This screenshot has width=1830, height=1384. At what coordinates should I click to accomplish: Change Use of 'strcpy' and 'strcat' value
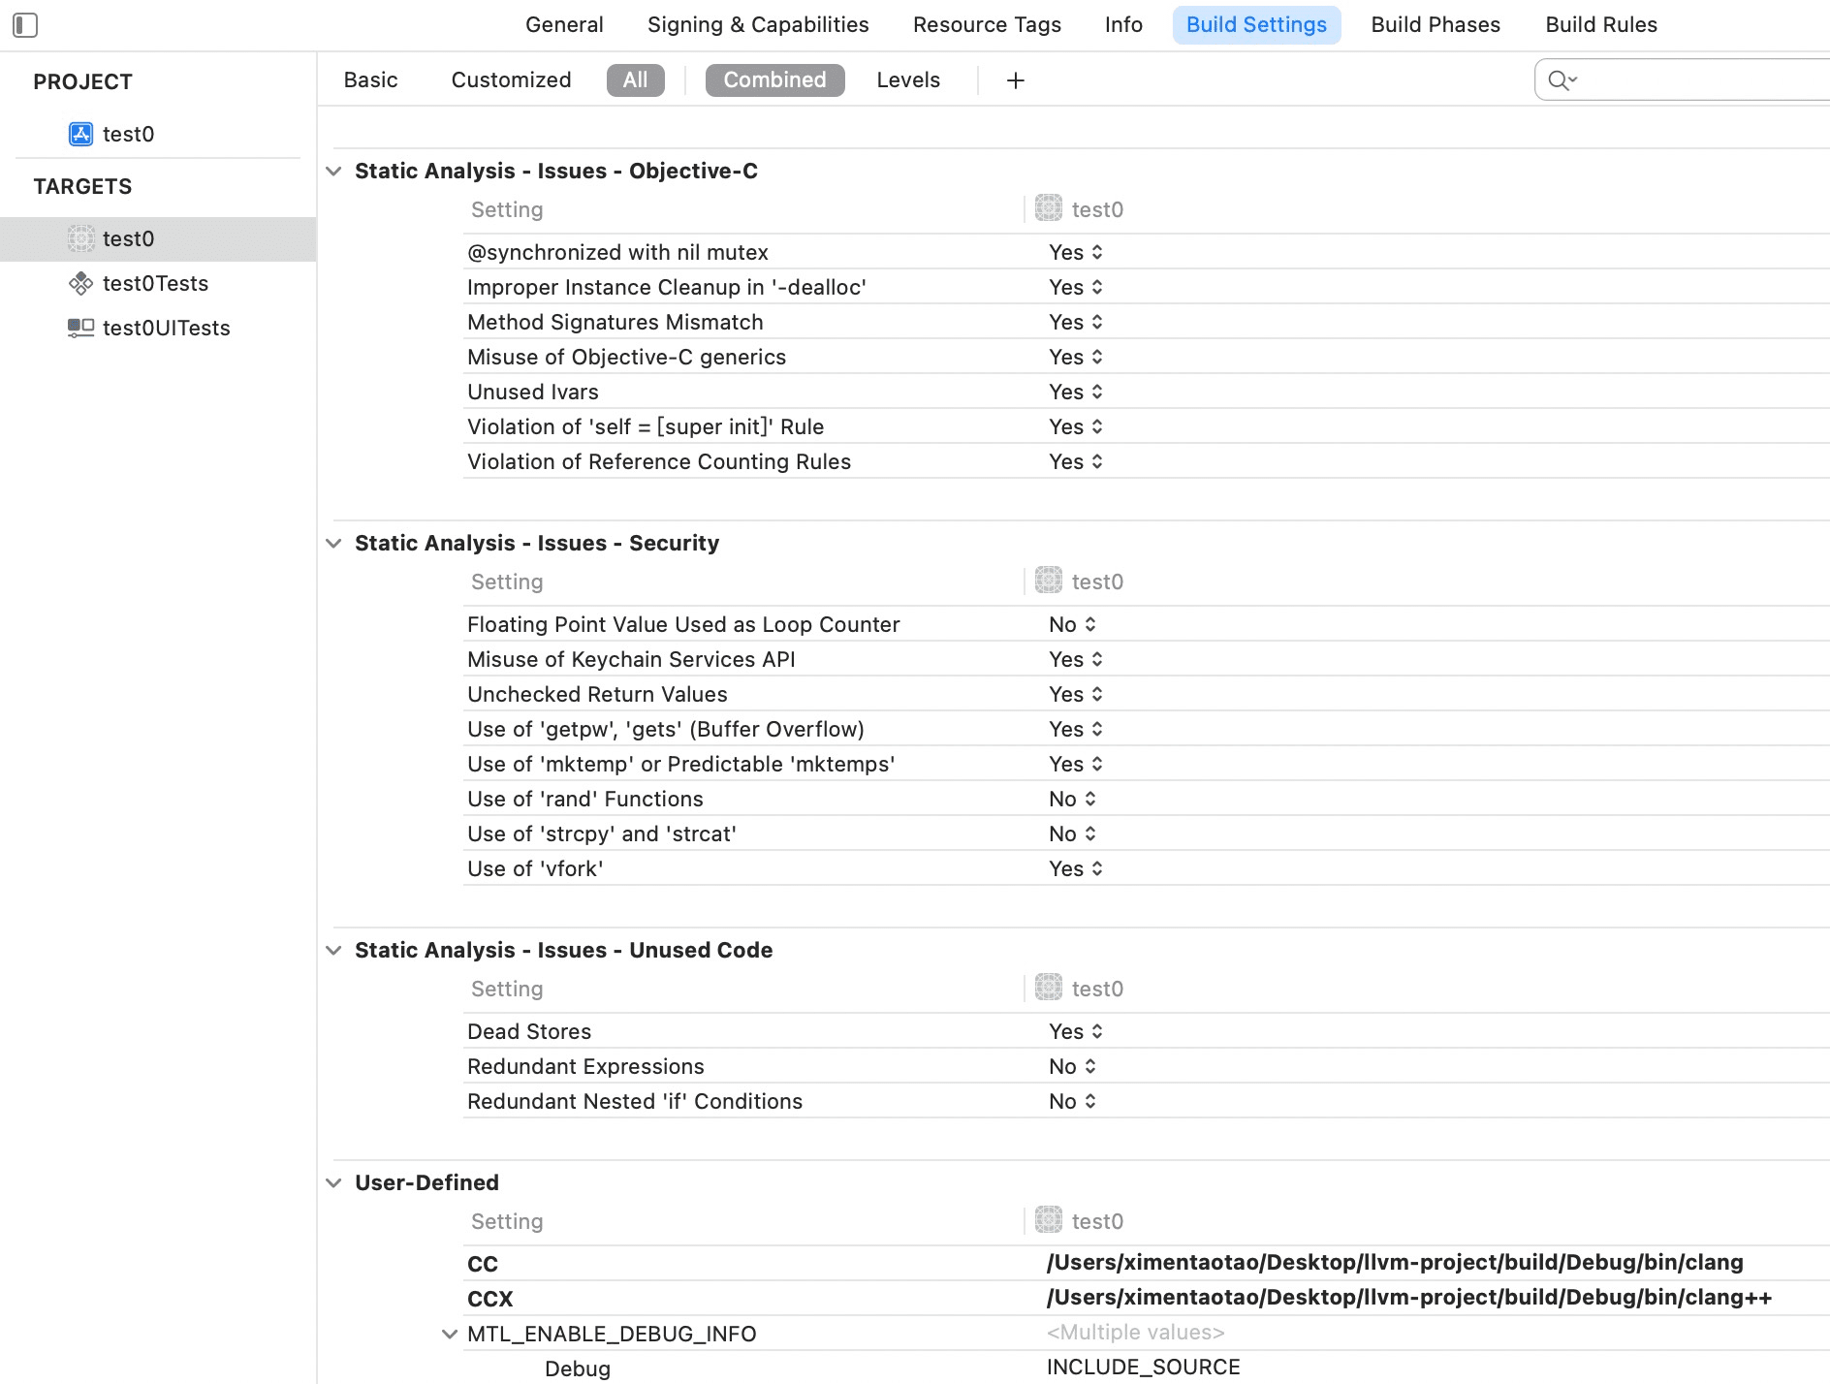pyautogui.click(x=1072, y=834)
